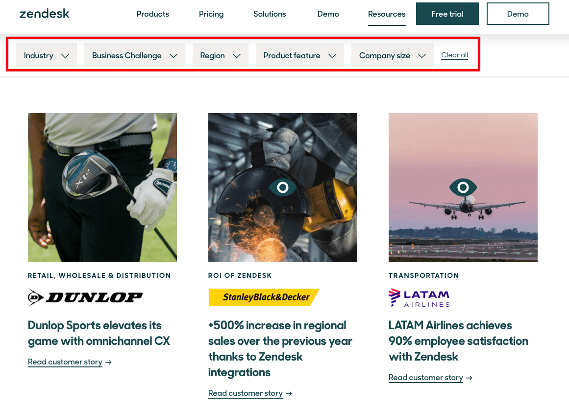Click the Dunlop logo
The width and height of the screenshot is (569, 408).
85,297
